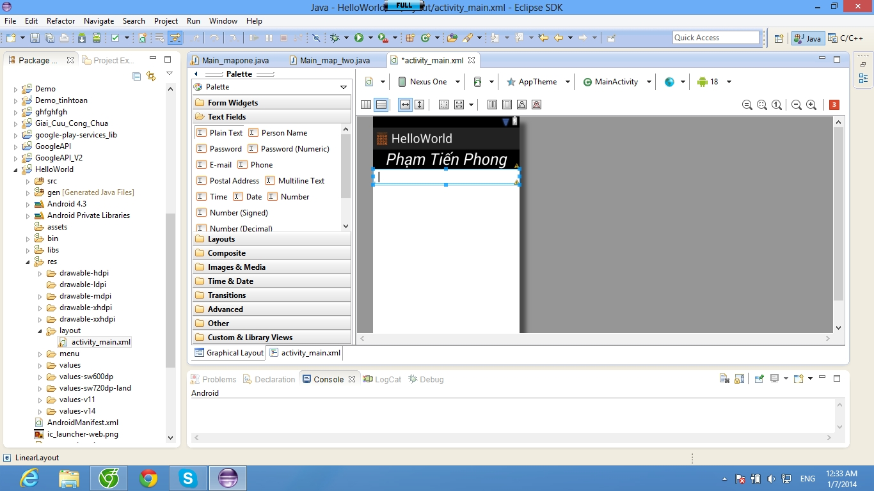Image resolution: width=874 pixels, height=491 pixels.
Task: Open the Navigate menu
Action: 99,21
